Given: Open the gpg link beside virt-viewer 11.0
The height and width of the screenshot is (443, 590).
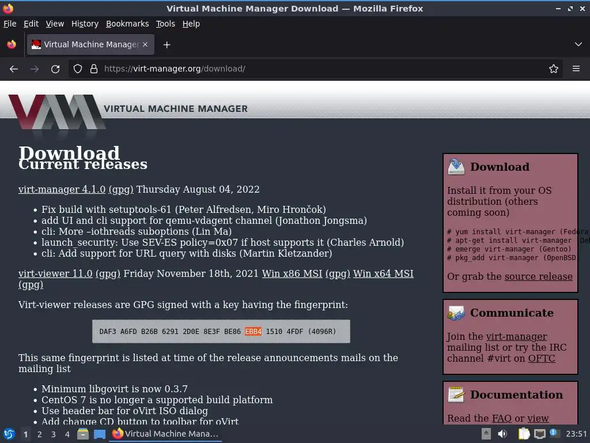Looking at the screenshot, I should [x=108, y=273].
